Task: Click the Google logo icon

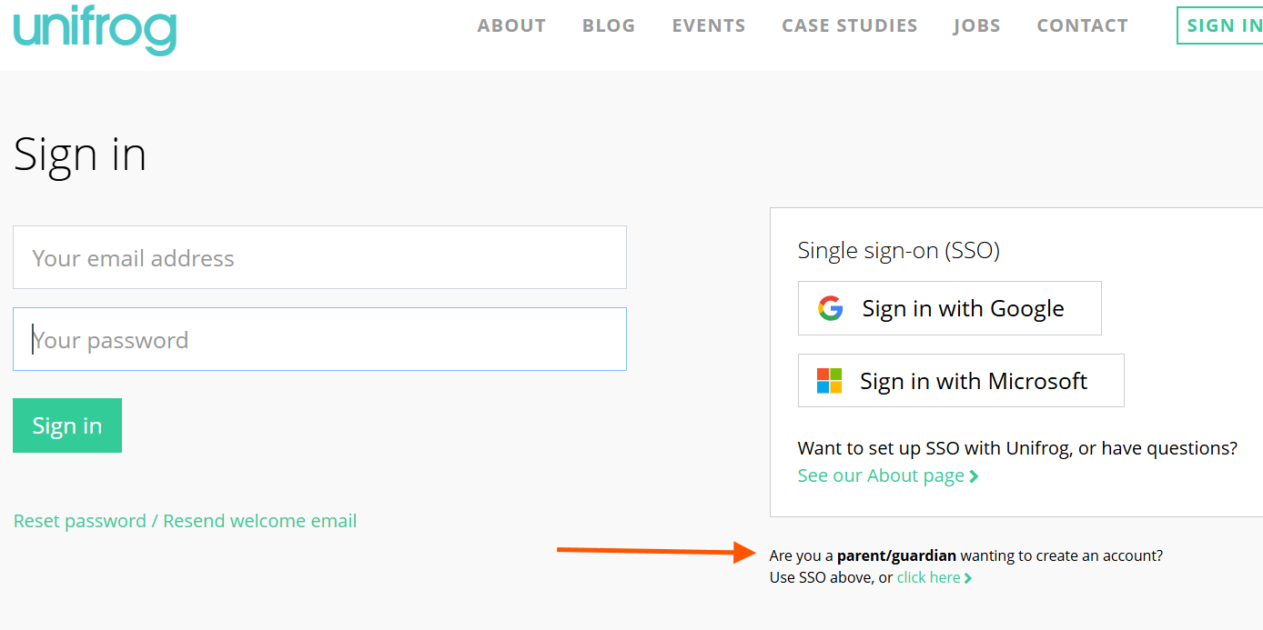Action: click(x=830, y=308)
